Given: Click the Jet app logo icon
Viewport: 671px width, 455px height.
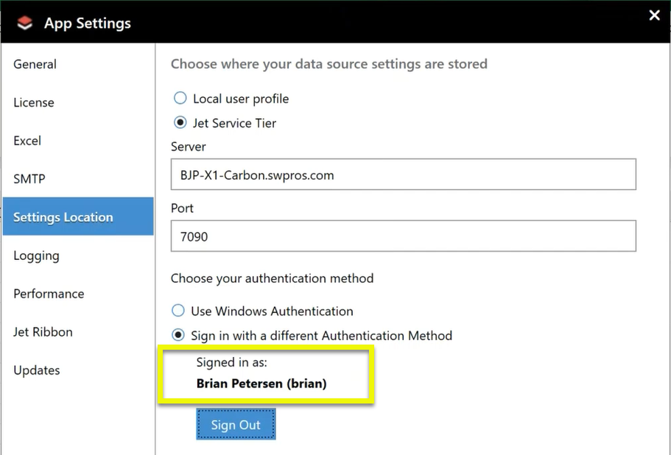Looking at the screenshot, I should pyautogui.click(x=25, y=23).
